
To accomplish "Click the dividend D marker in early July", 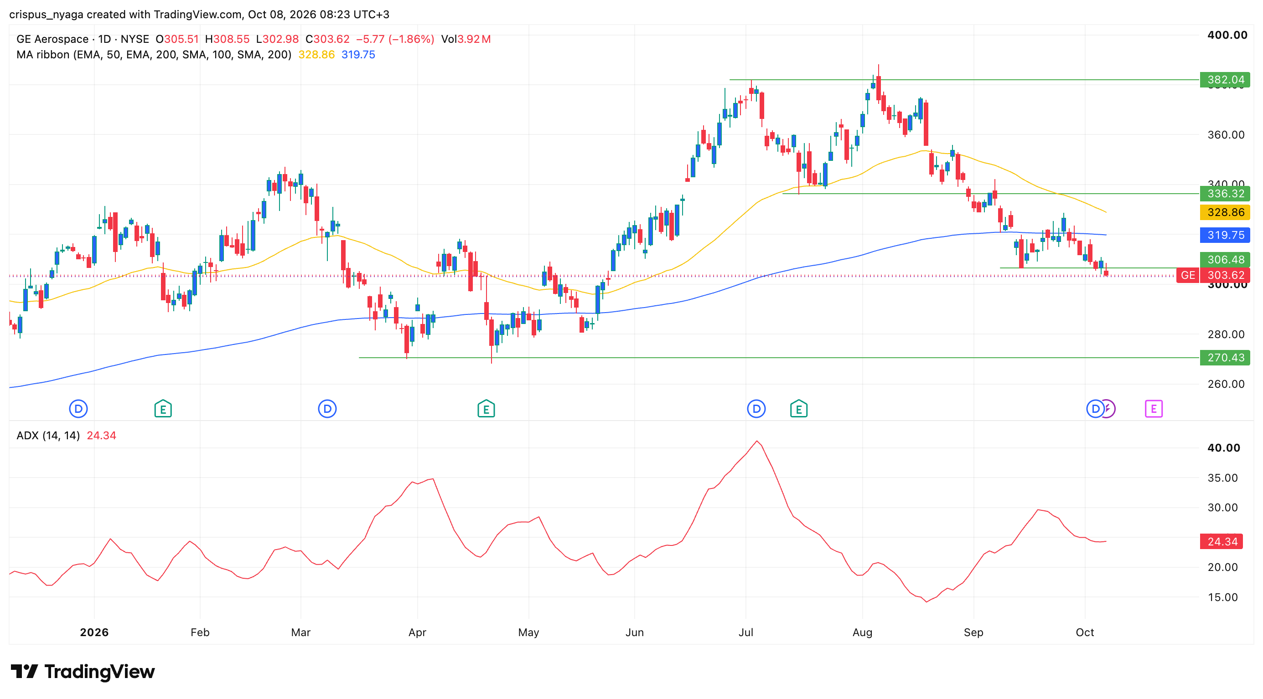I will point(756,409).
